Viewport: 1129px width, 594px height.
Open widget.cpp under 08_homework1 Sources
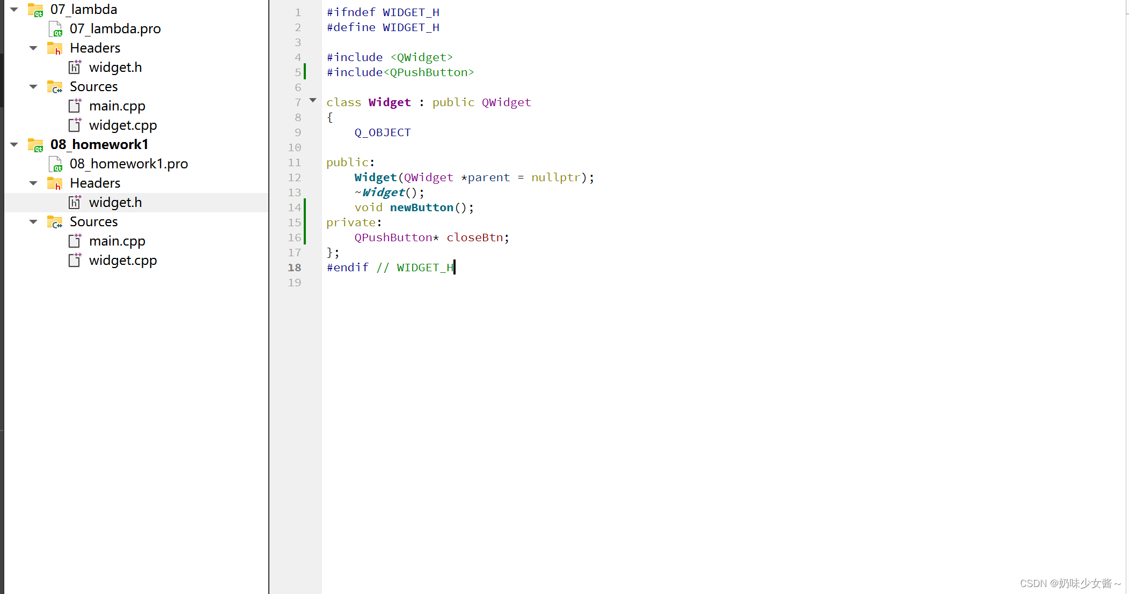(122, 259)
